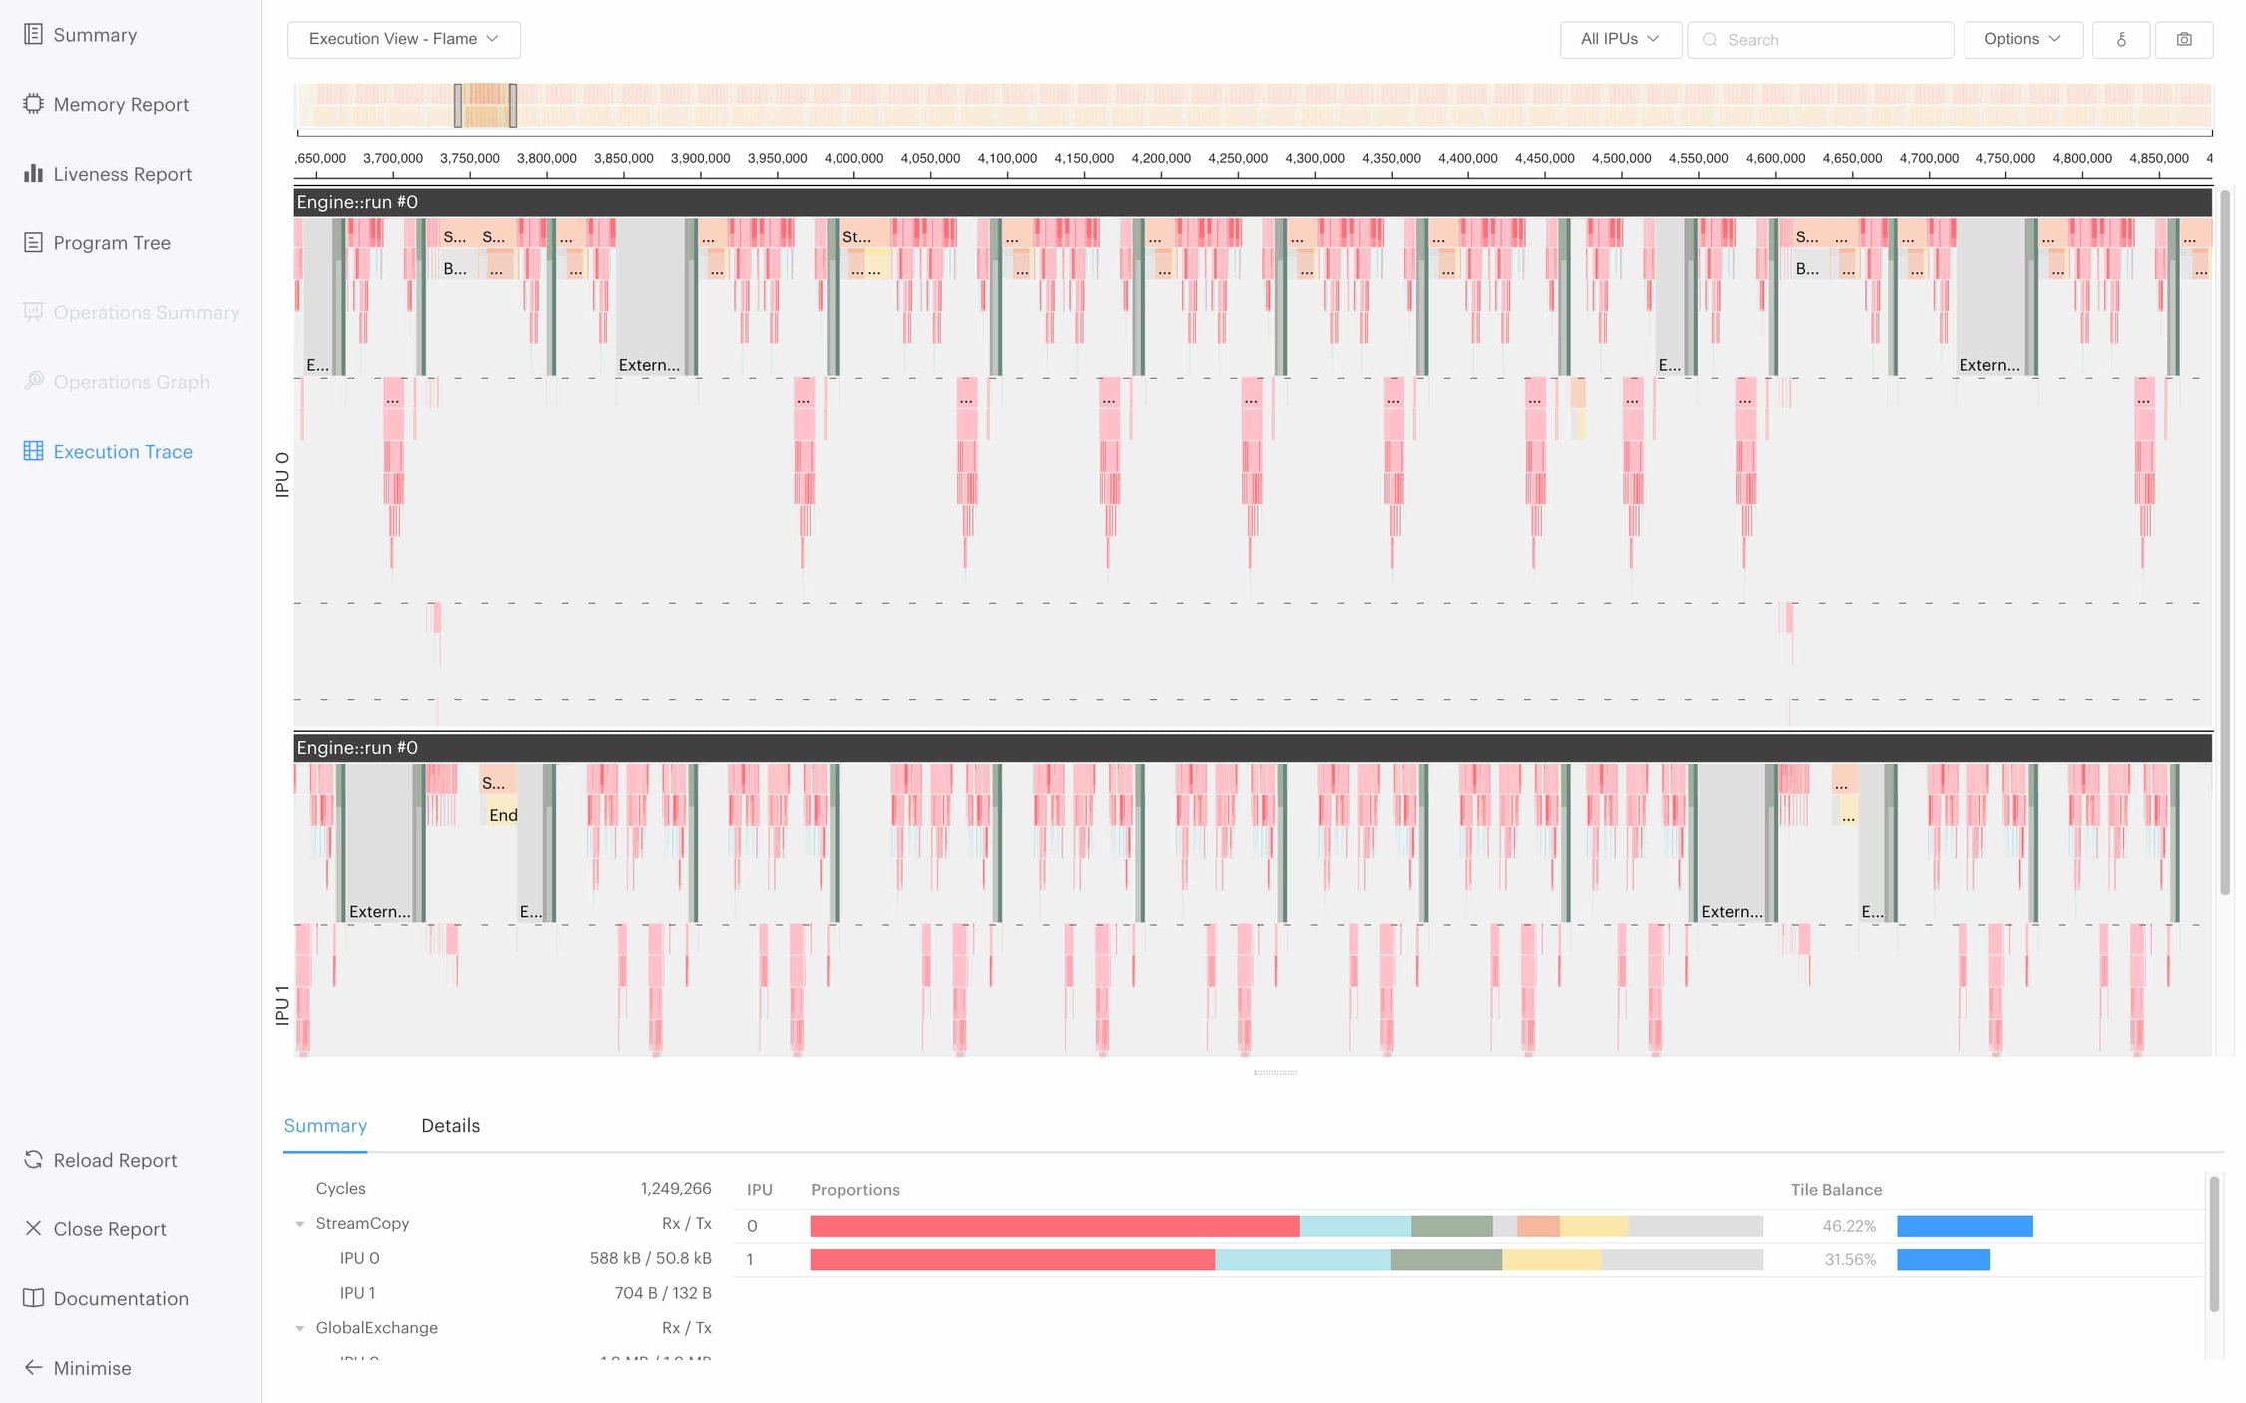The height and width of the screenshot is (1403, 2246).
Task: Click the GlobalExchange collapse arrow
Action: tap(298, 1327)
